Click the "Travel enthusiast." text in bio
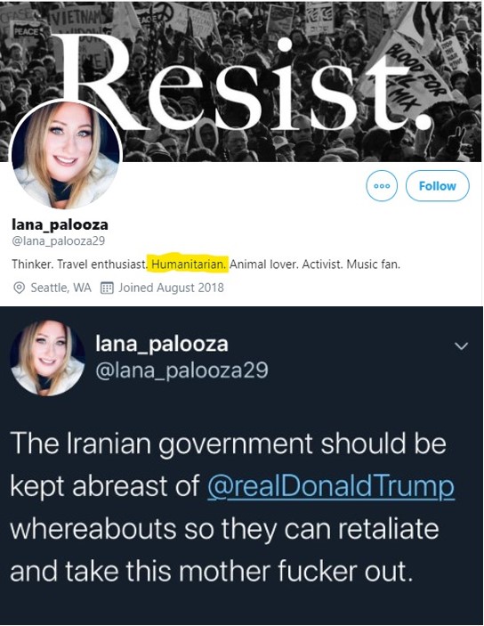 click(x=102, y=264)
